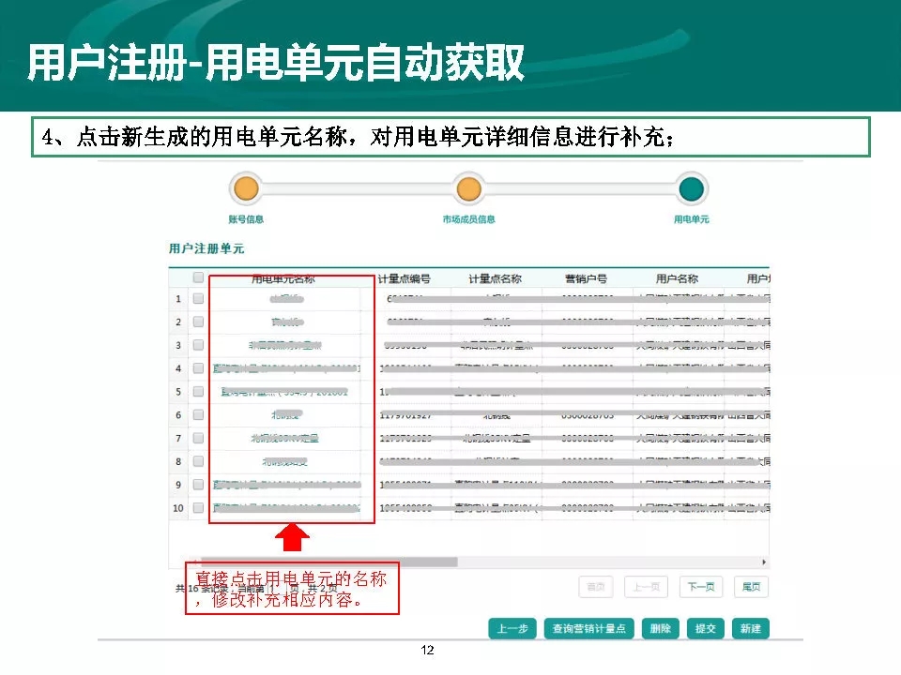
Task: Go to next page with 下一页
Action: pyautogui.click(x=701, y=587)
